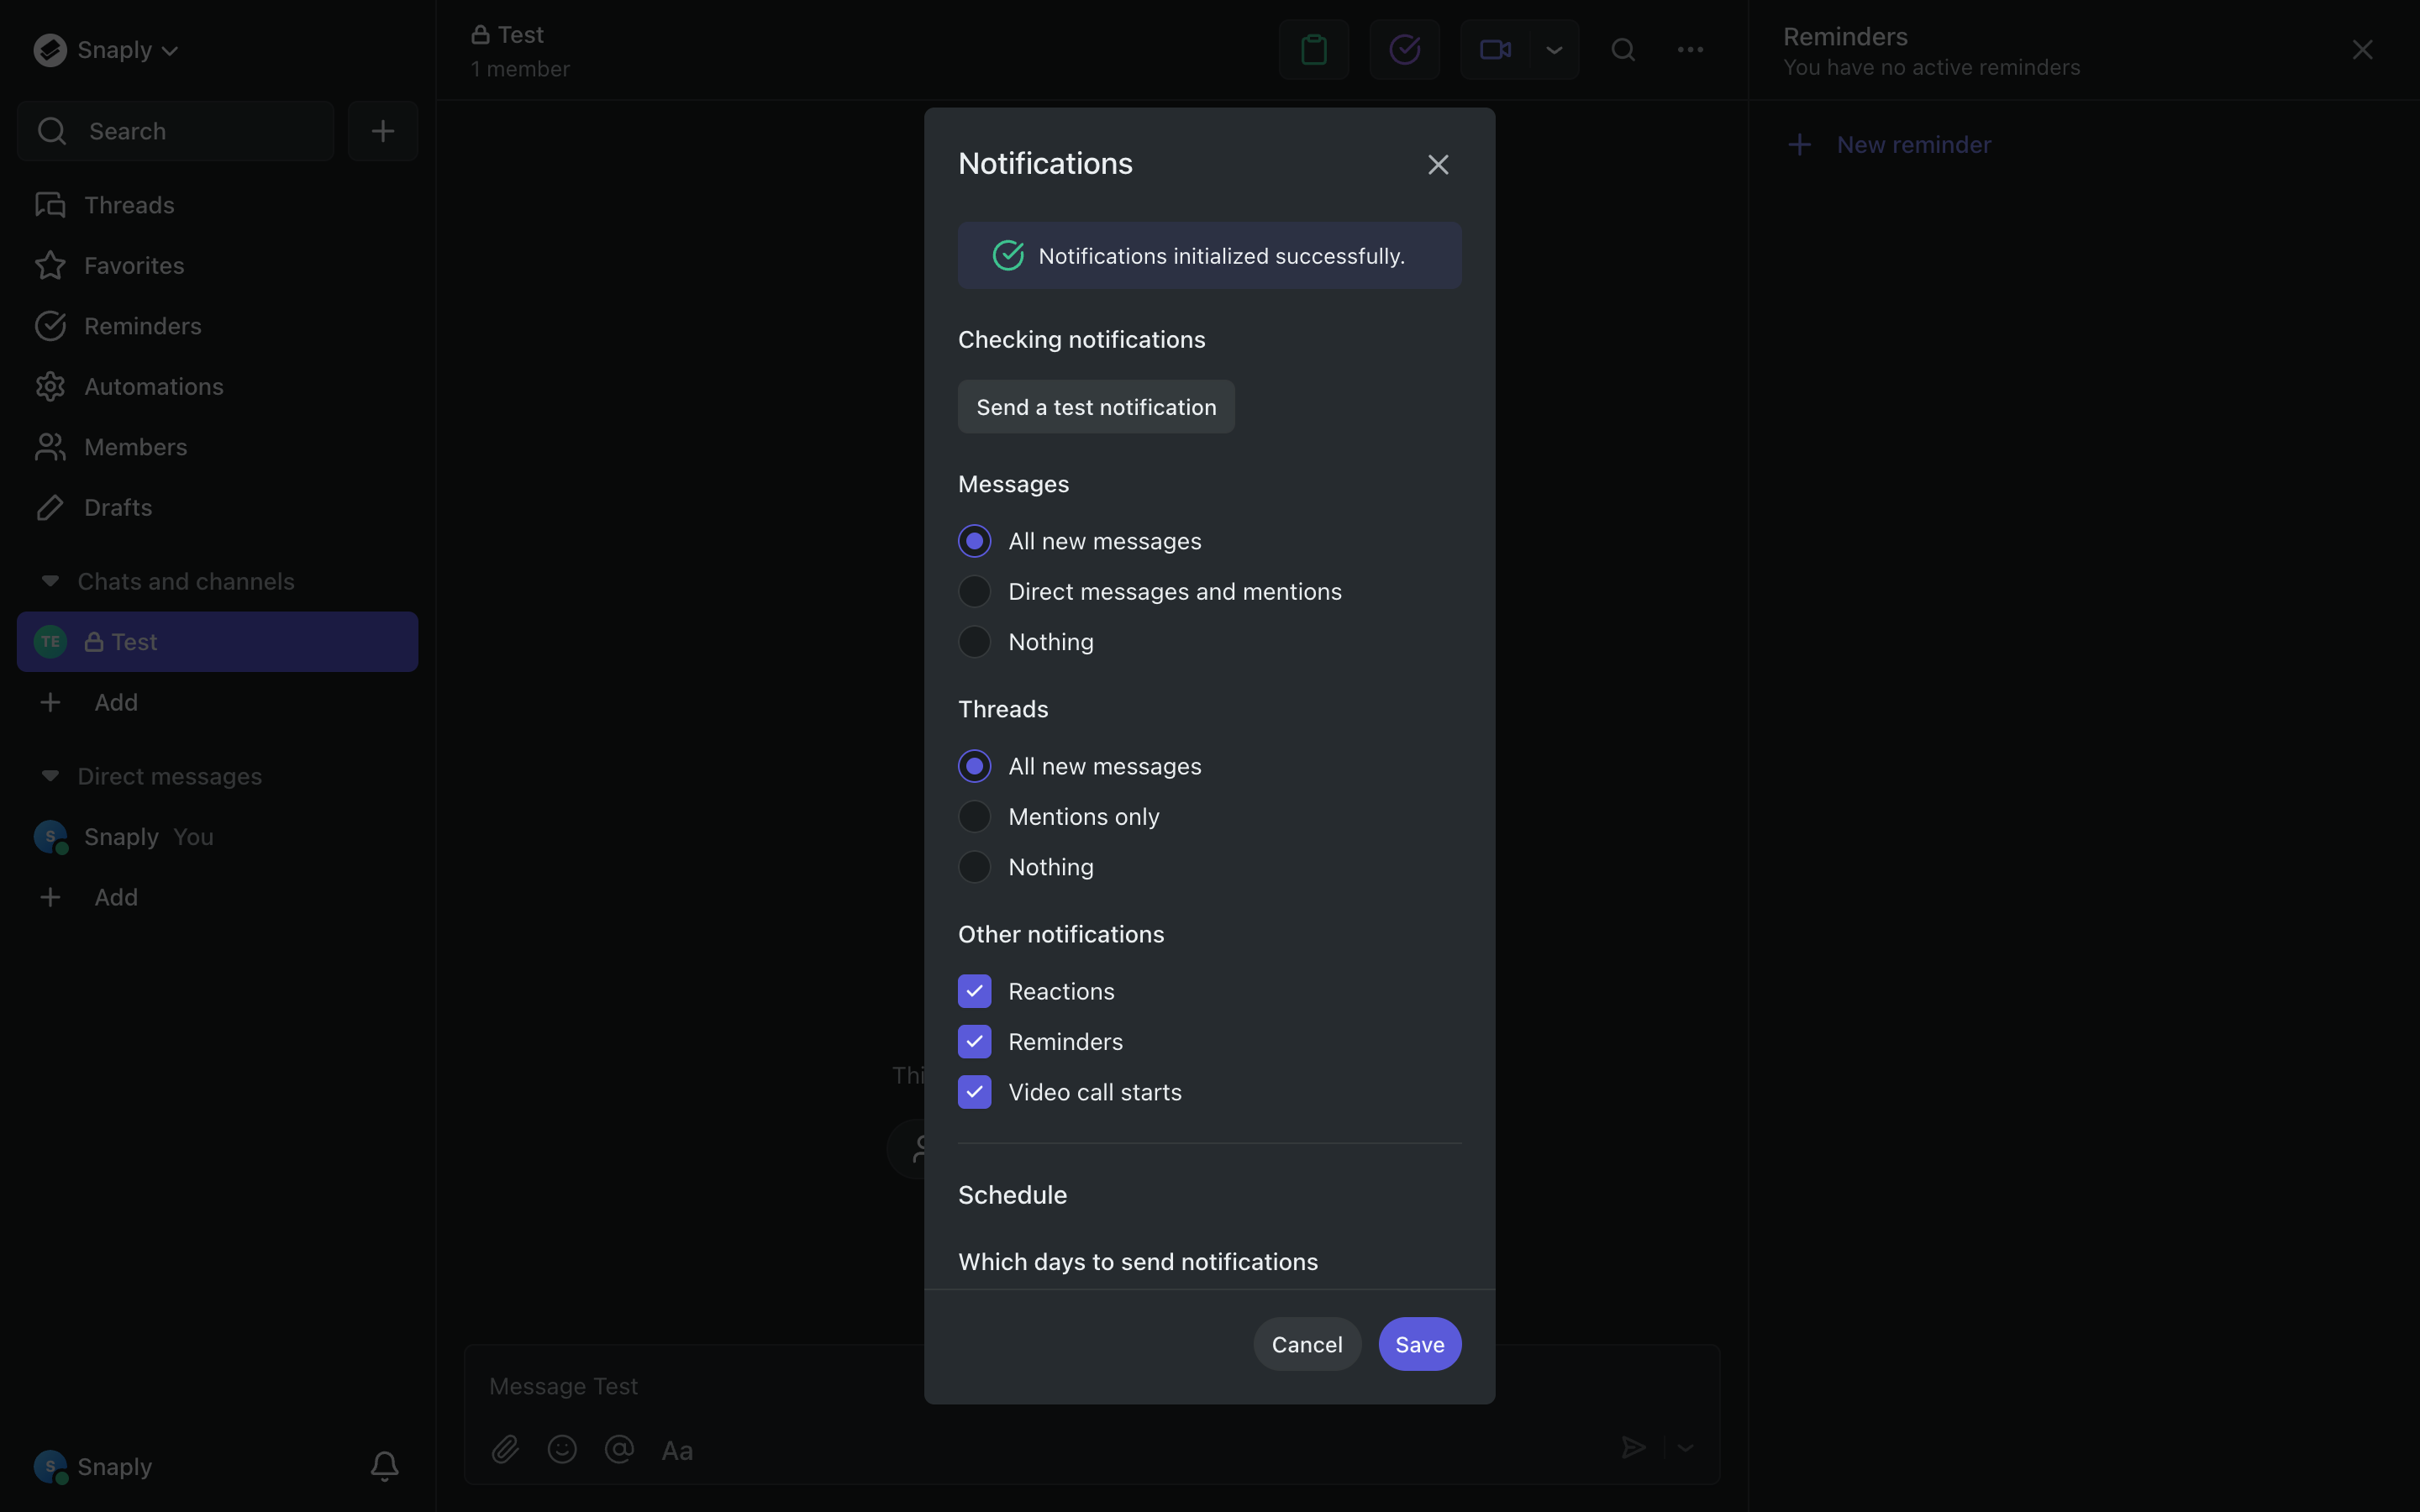Open the more options ellipsis in header
This screenshot has height=1512, width=2420.
(x=1690, y=49)
